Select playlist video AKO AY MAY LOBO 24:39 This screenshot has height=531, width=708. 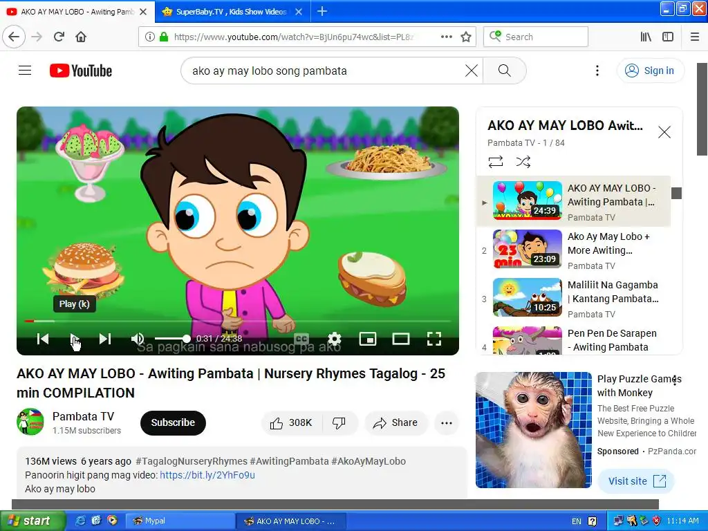tap(573, 201)
